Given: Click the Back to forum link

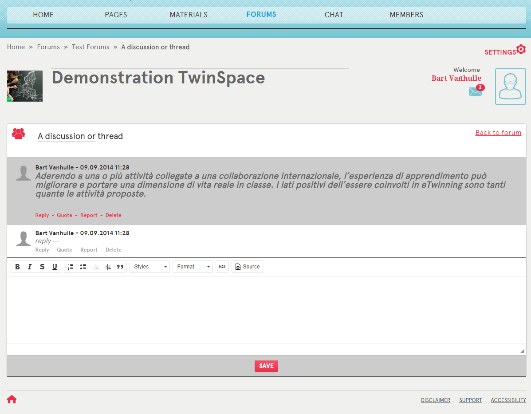Looking at the screenshot, I should click(498, 133).
